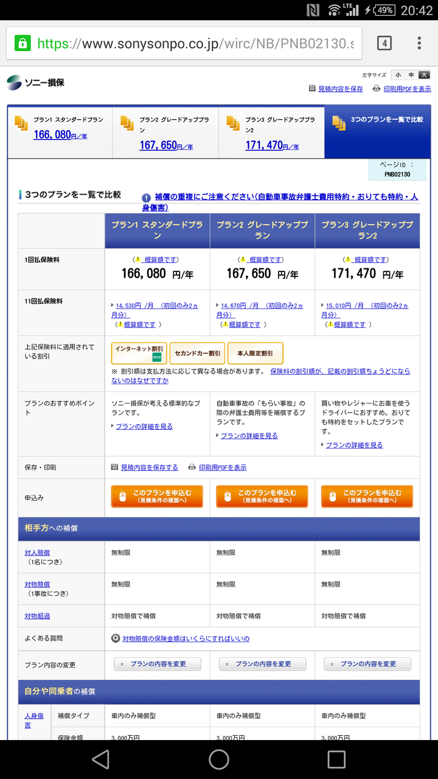Open 概算額です link above 171,470 円
The height and width of the screenshot is (779, 438).
371,259
